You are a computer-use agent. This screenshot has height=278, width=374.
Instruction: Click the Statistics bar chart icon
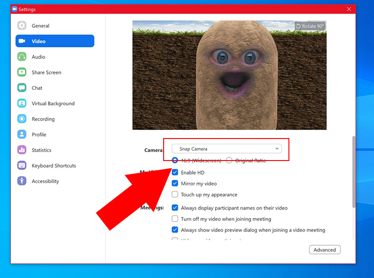point(22,150)
